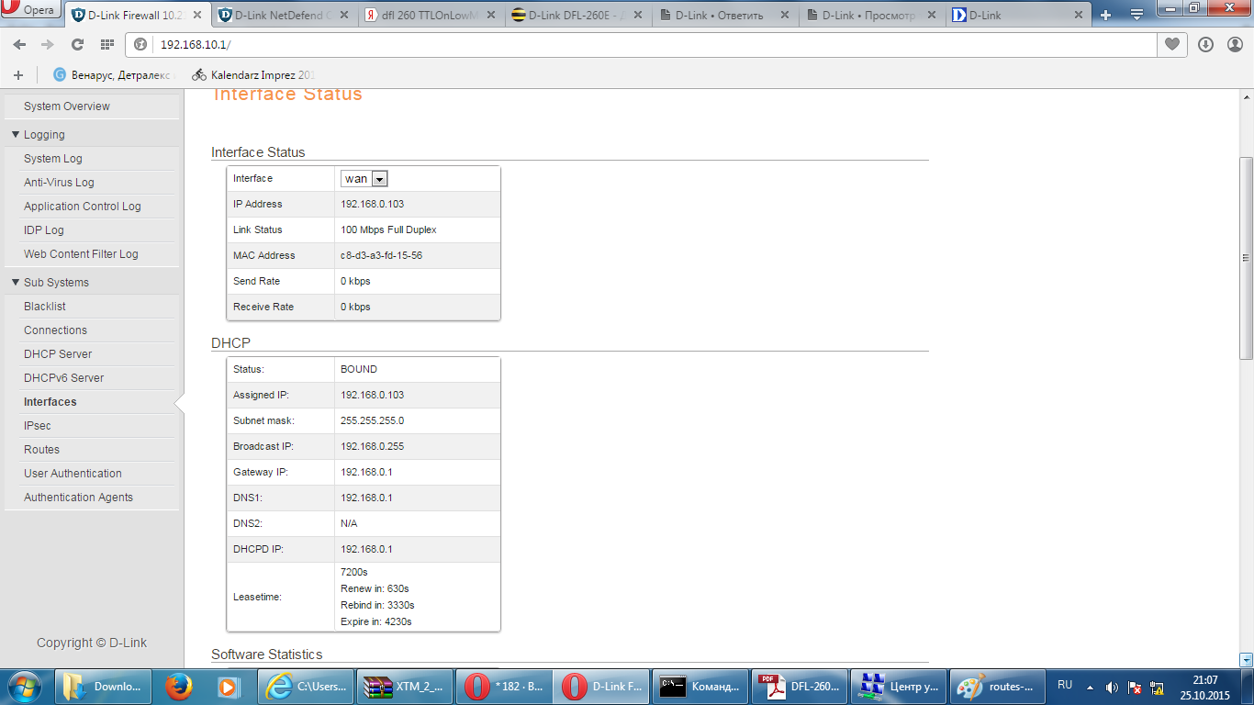Switch to the D-Link • Просмотр tab
Screen dimensions: 1254x705
[x=872, y=16]
